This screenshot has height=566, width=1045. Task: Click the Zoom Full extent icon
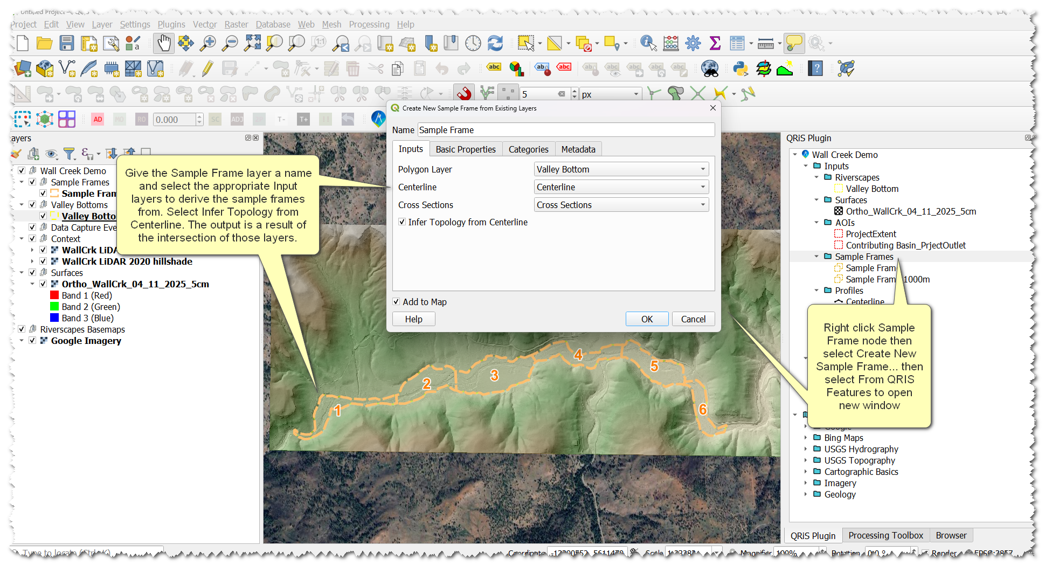[252, 43]
